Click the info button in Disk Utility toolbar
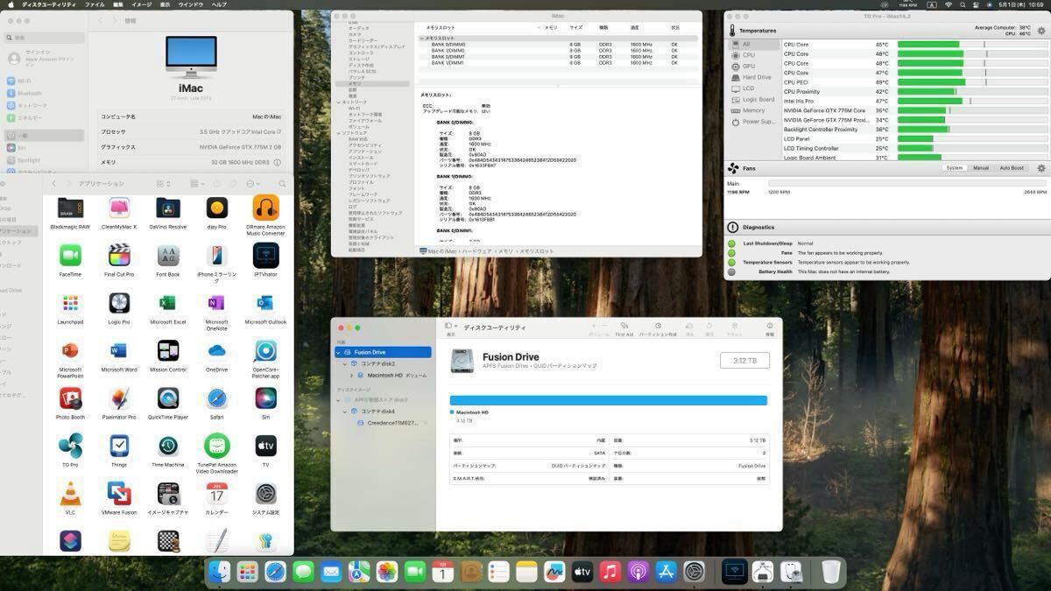 770,328
